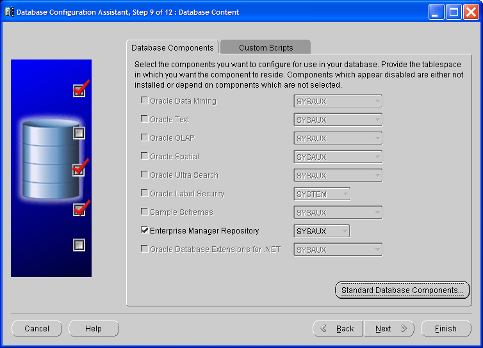Check Oracle Database Extensions for .NET checkbox
The width and height of the screenshot is (483, 348).
(144, 249)
